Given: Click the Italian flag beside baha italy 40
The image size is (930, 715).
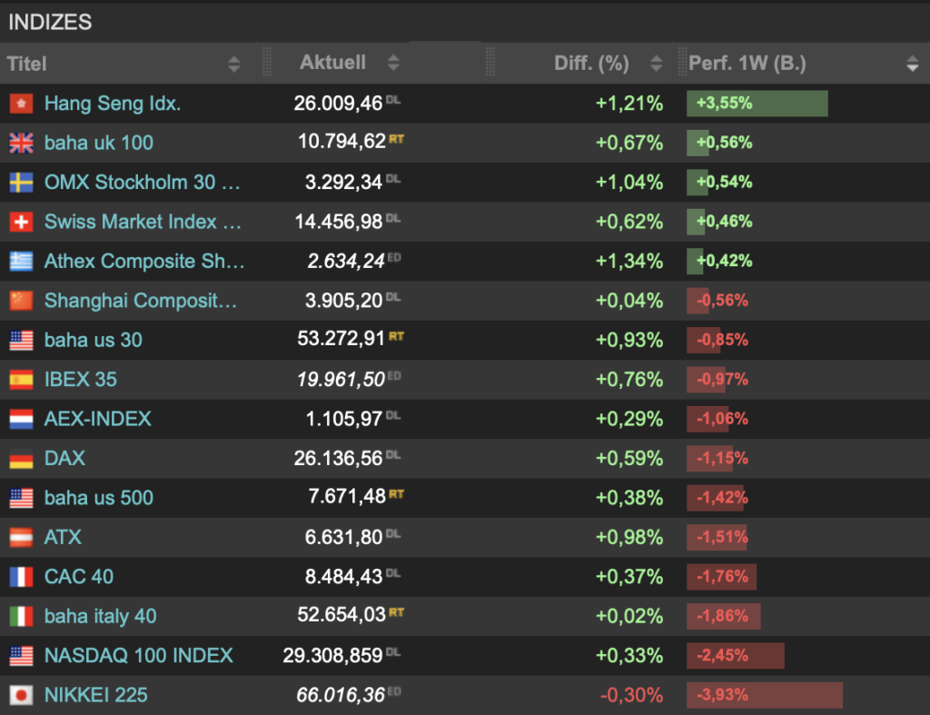Looking at the screenshot, I should 22,617.
